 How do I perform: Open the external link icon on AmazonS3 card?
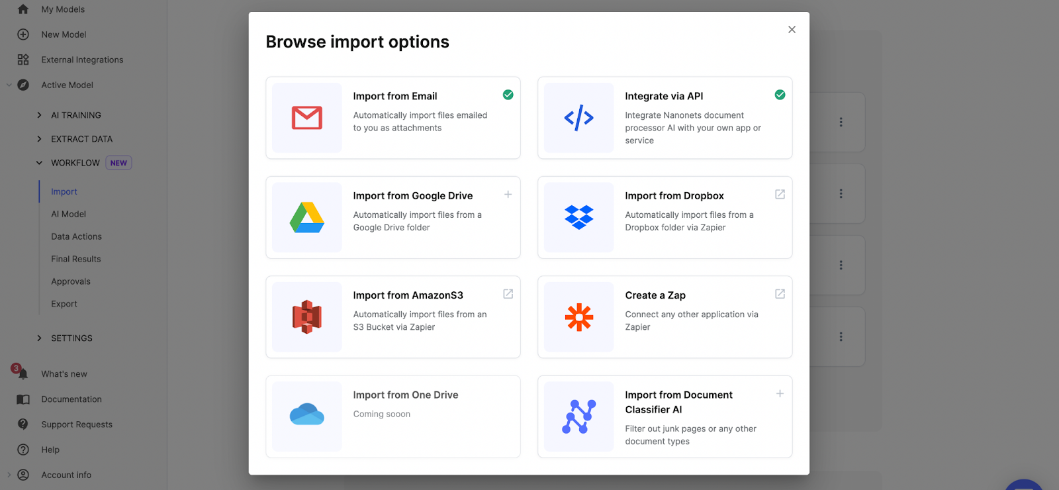[508, 293]
